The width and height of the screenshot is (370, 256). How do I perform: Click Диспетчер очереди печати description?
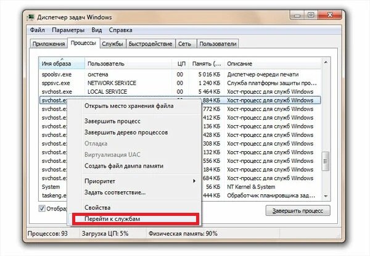[x=263, y=75]
